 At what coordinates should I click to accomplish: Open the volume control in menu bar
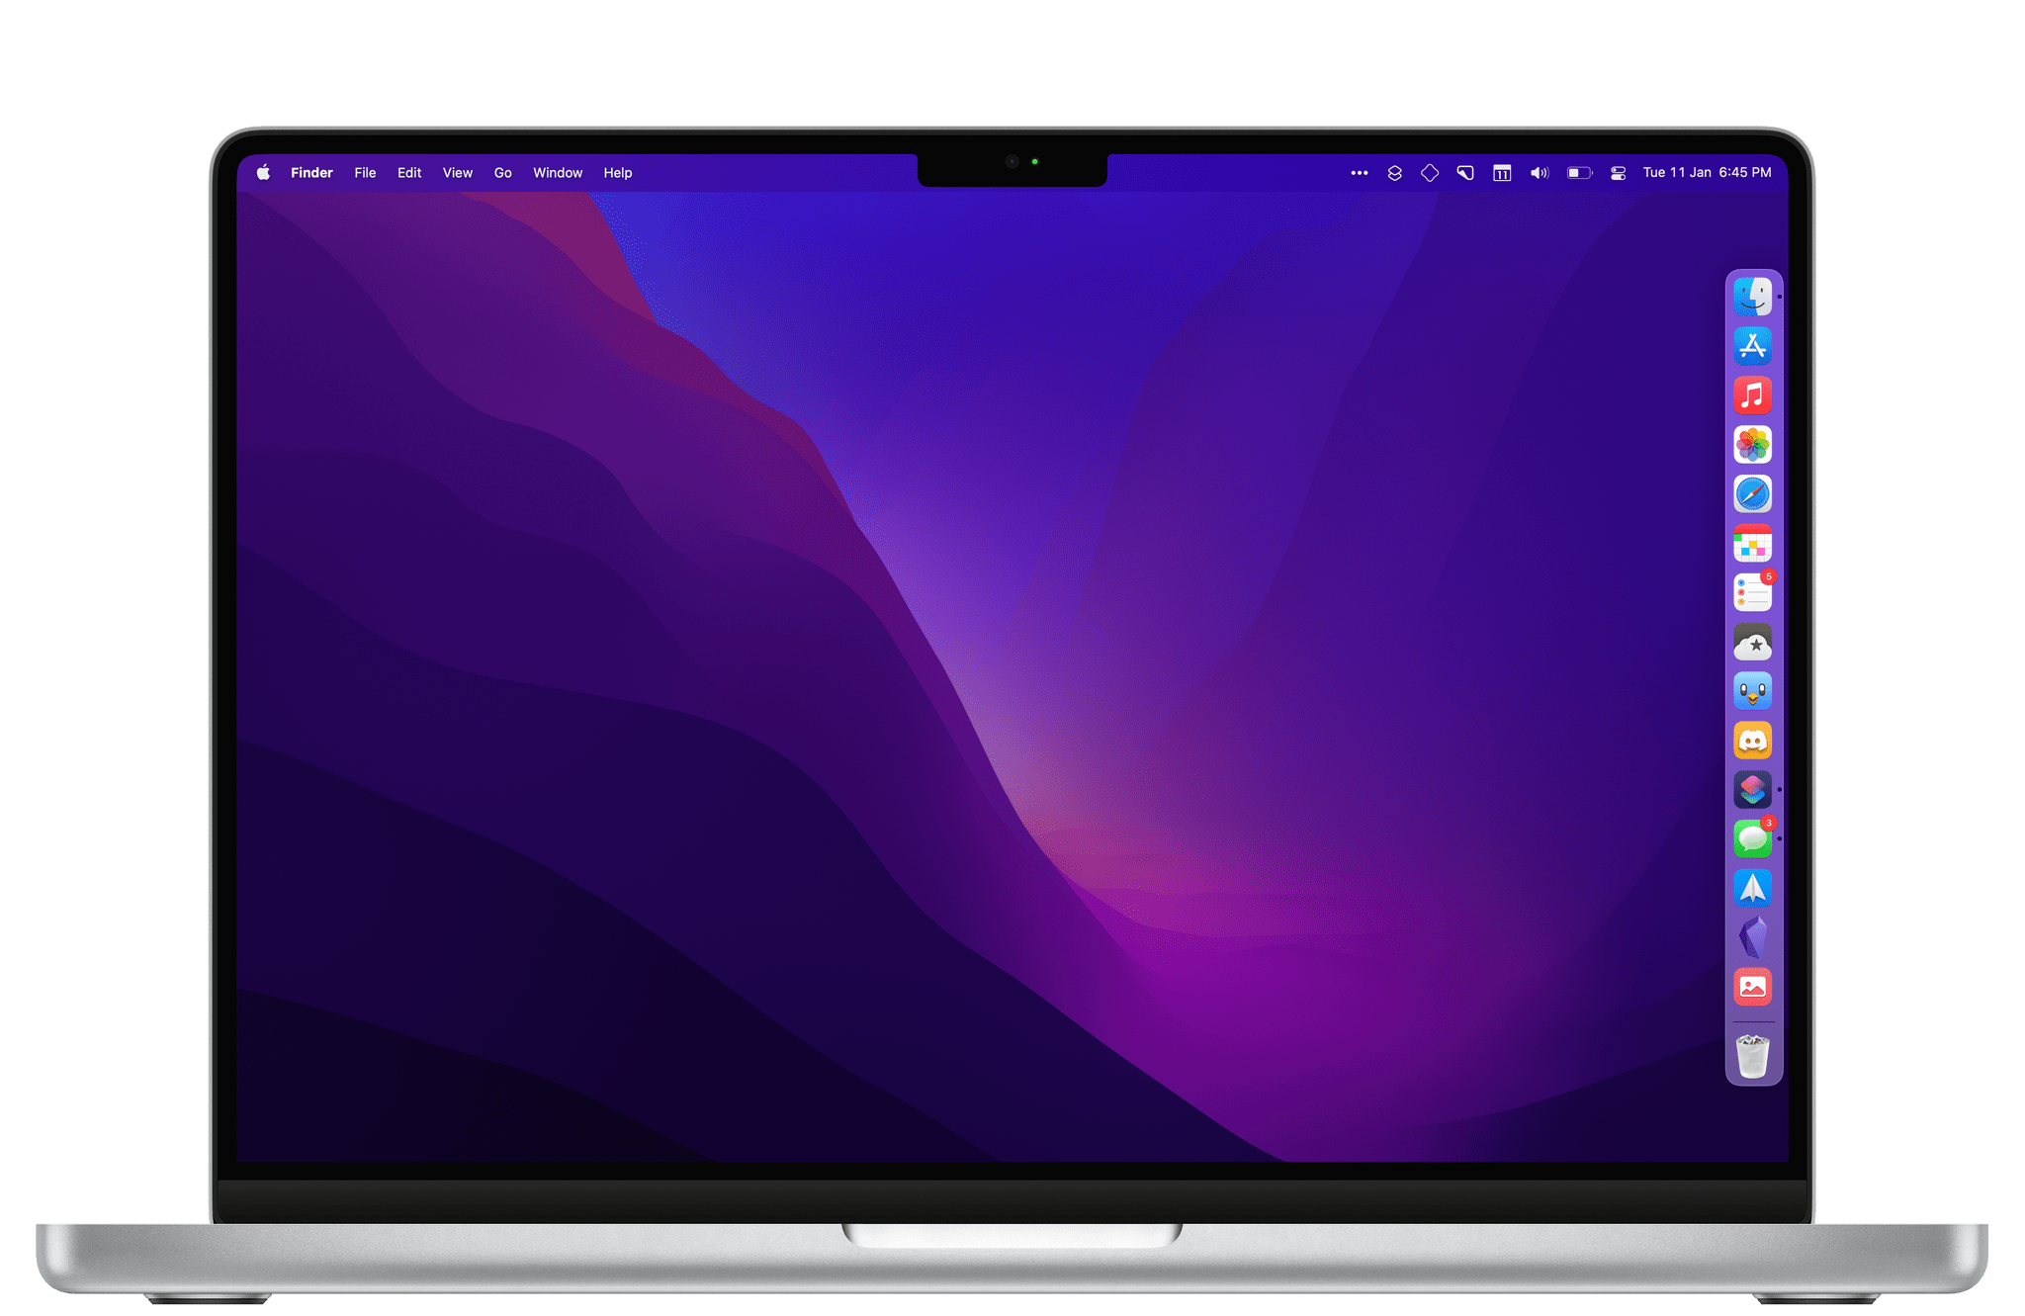[x=1540, y=173]
